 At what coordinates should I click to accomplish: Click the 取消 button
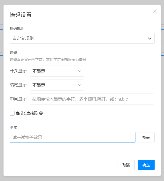coord(126,165)
